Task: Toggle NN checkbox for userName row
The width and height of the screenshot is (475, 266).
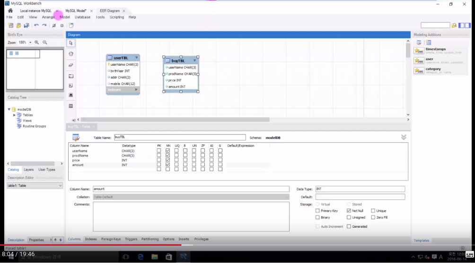Action: (x=167, y=150)
